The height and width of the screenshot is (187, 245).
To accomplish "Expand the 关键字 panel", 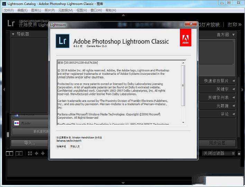I will 234,89.
